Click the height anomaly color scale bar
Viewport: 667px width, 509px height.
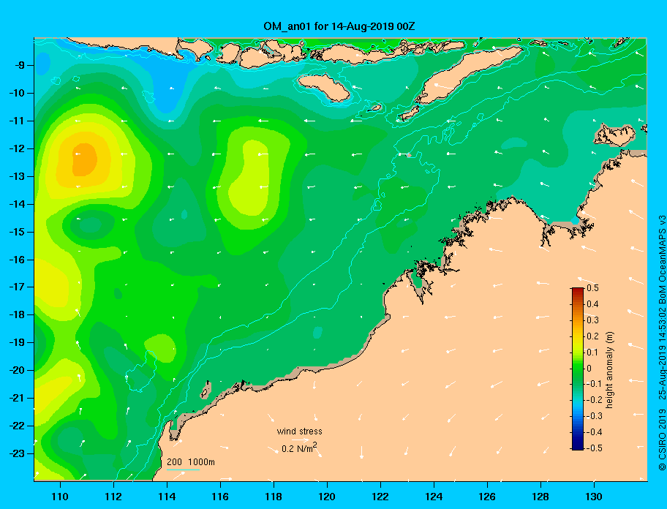pos(578,369)
